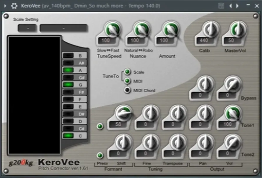This screenshot has height=178, width=262.
Task: Click the Bypass volume knob
Action: (x=233, y=84)
